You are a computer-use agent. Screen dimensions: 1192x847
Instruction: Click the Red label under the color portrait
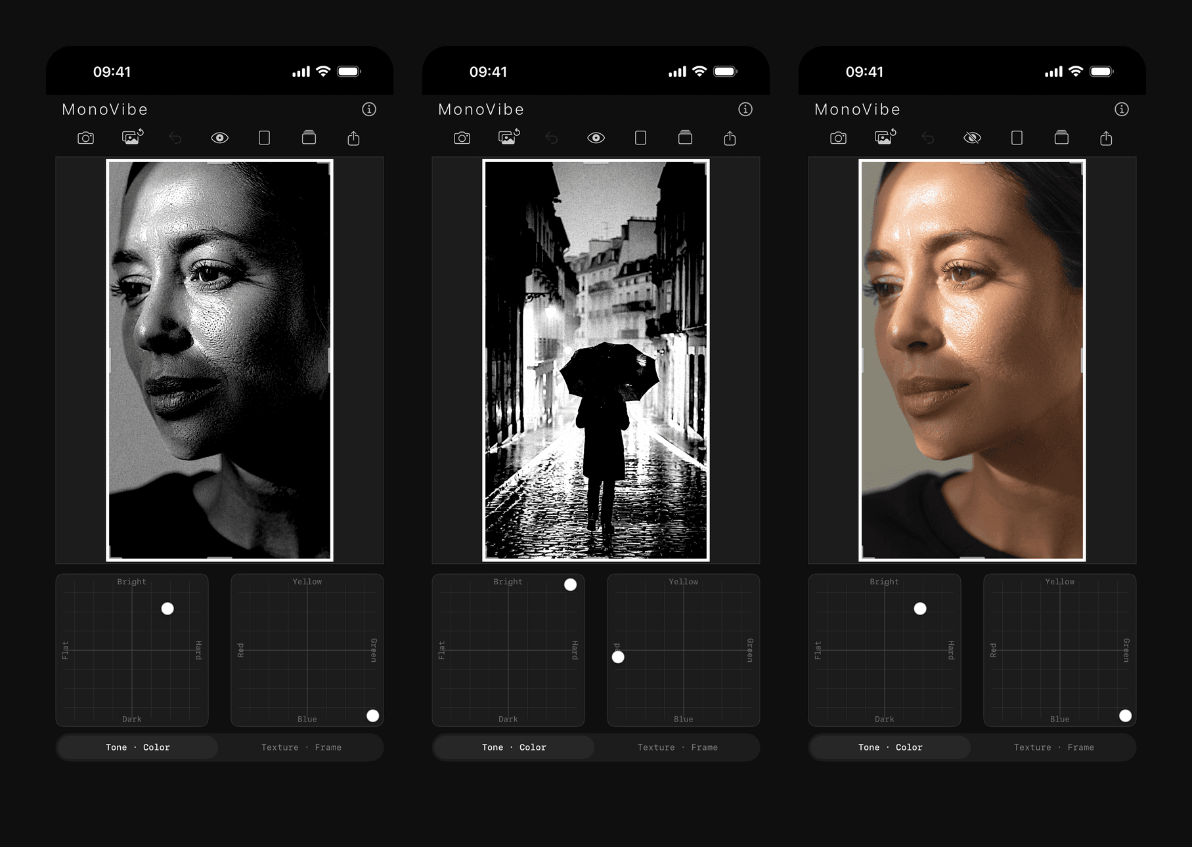pyautogui.click(x=993, y=650)
